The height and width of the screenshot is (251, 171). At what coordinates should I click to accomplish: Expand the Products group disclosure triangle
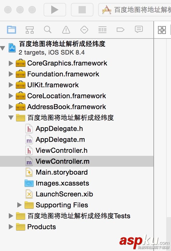tap(11, 227)
